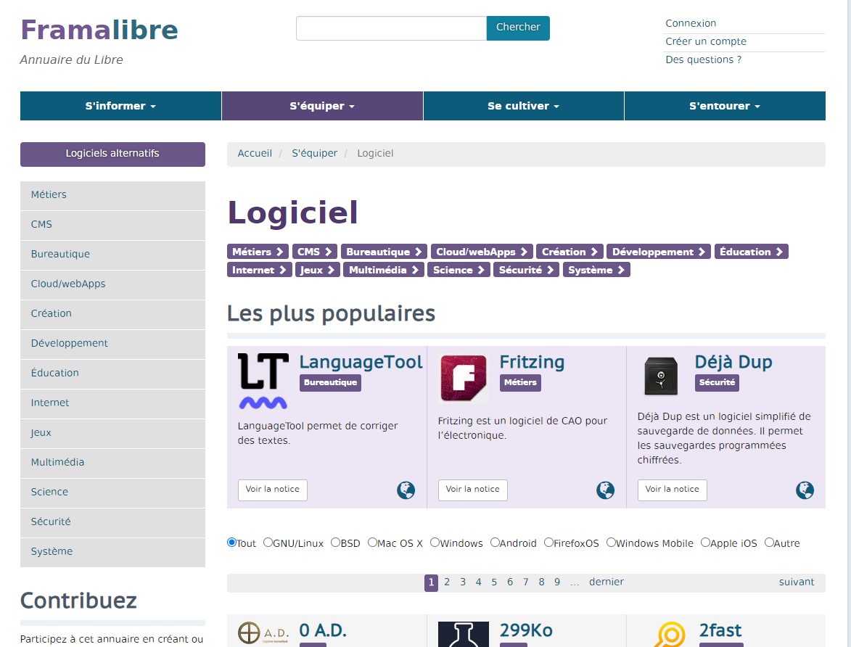This screenshot has height=647, width=851.
Task: Open the S'équiper dropdown menu
Action: coord(322,106)
